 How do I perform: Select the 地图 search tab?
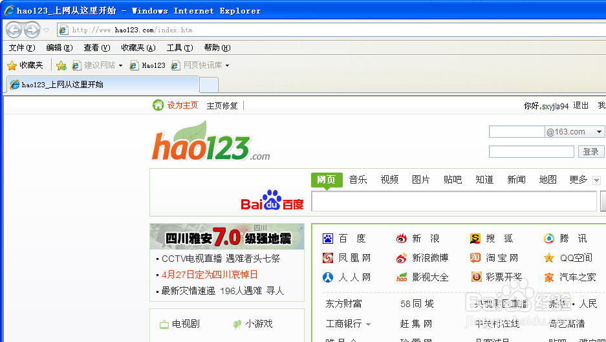[548, 180]
